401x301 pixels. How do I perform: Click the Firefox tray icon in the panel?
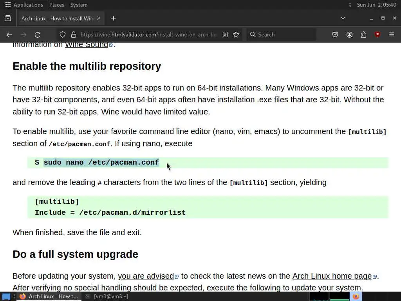pos(356,296)
